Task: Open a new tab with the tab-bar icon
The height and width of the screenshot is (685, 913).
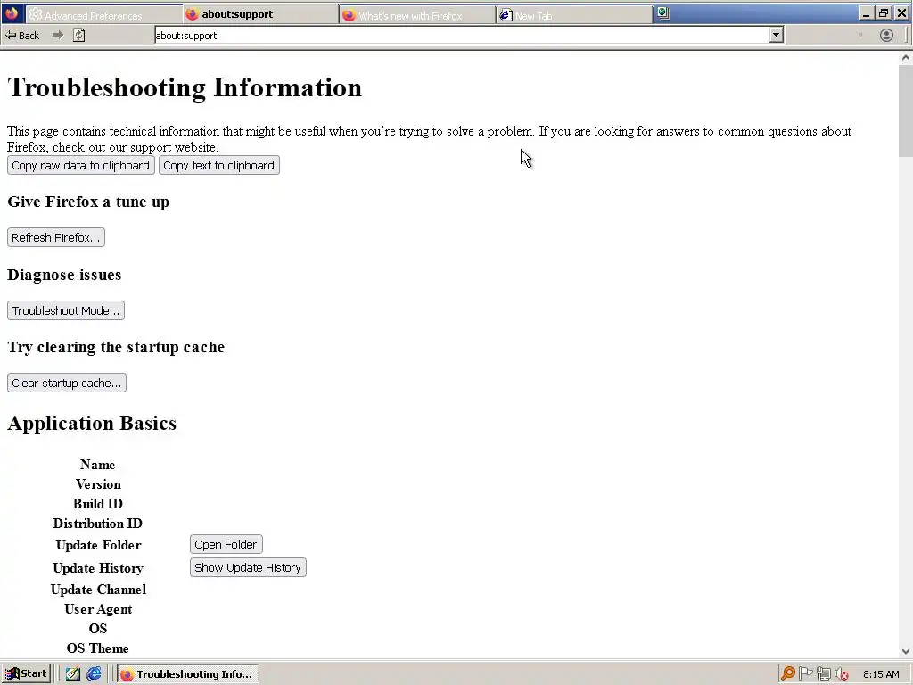Action: 663,13
